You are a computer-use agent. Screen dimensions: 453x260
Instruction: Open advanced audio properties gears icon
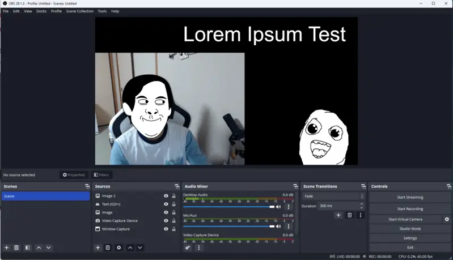188,248
